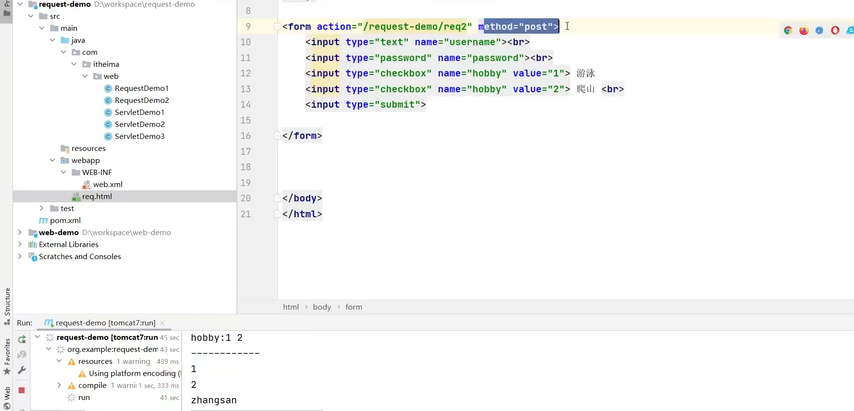Image resolution: width=854 pixels, height=411 pixels.
Task: Click 'hobby:1 2' console output line
Action: (217, 337)
